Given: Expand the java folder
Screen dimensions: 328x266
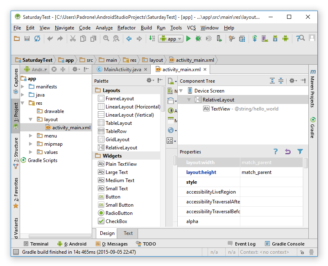Looking at the screenshot, I should 23,95.
